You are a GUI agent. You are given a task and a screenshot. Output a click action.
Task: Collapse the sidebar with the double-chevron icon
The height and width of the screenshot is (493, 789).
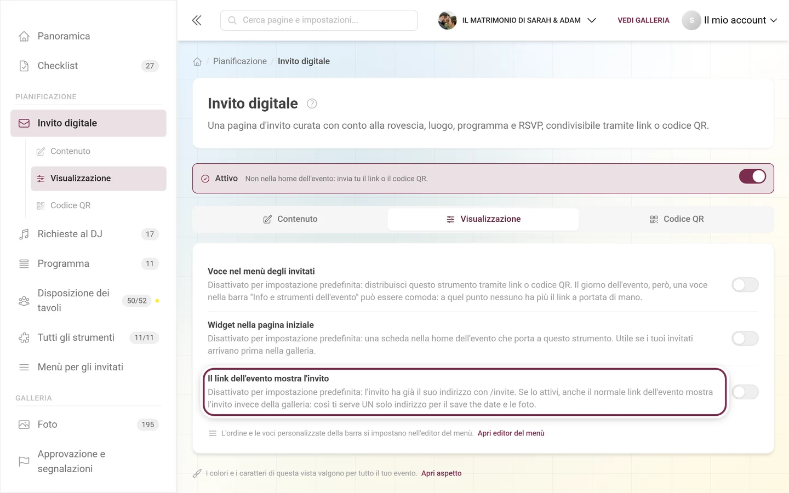[197, 20]
